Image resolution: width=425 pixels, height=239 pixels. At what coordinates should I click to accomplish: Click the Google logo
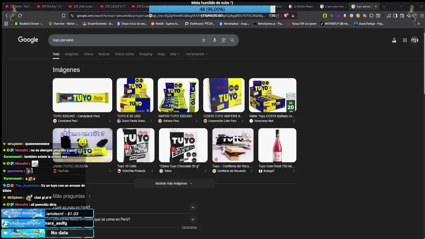pyautogui.click(x=28, y=40)
